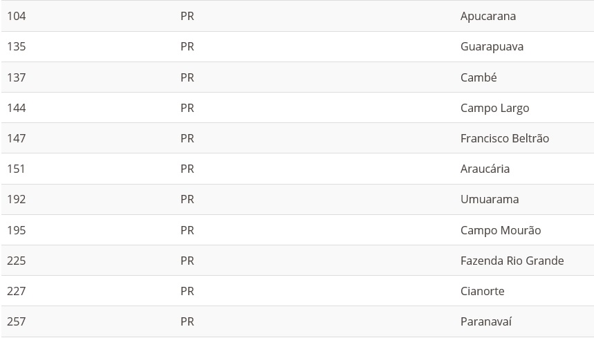Select the Cianorte city cell

tap(482, 291)
